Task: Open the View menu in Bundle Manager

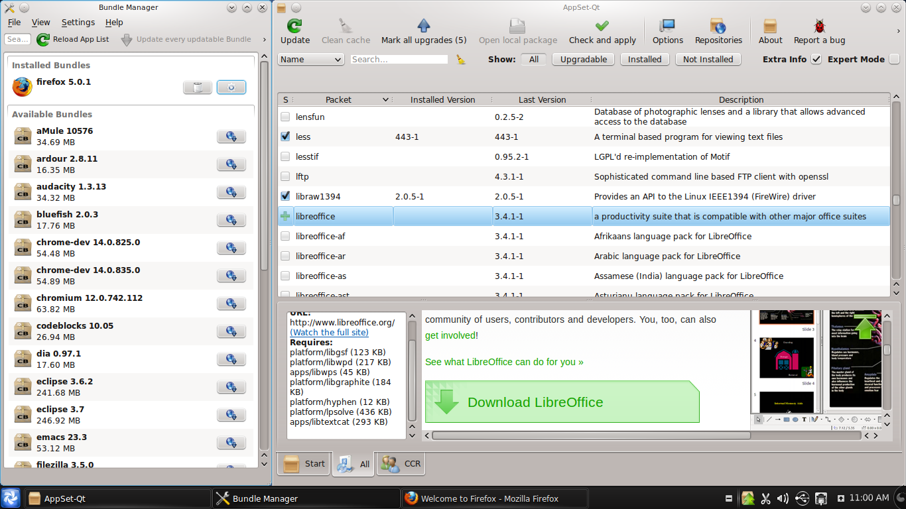Action: click(x=40, y=23)
